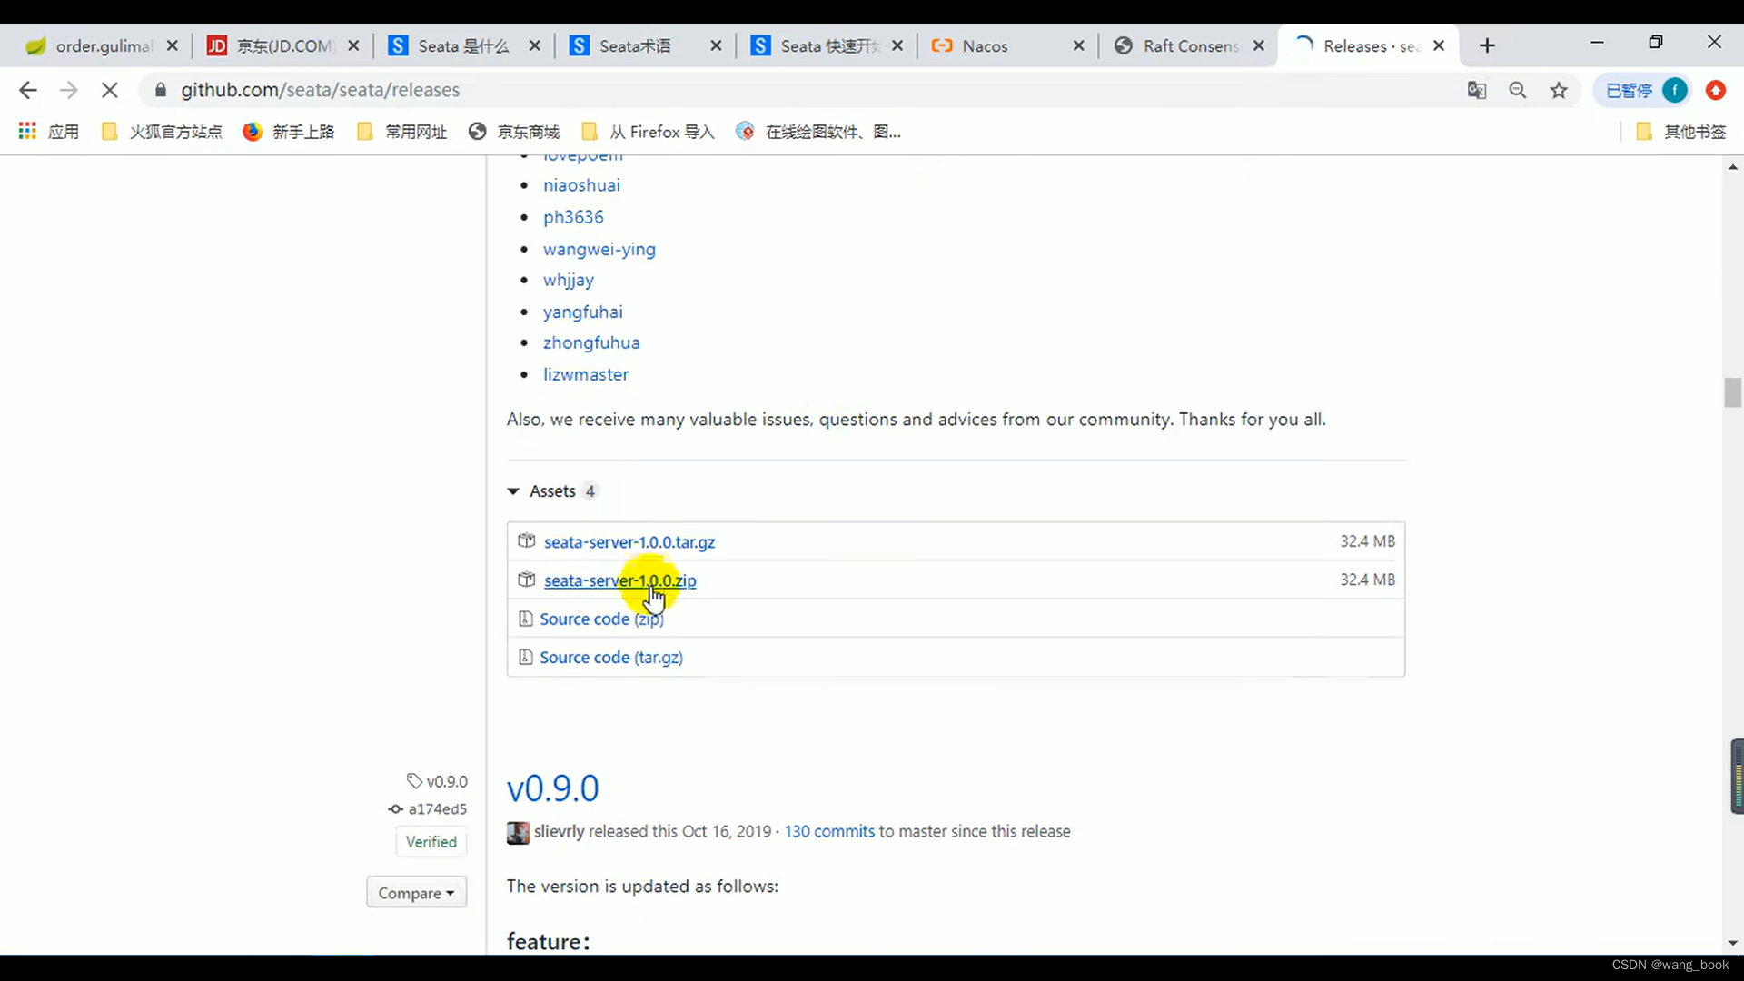
Task: Click the a174ed5 commit hash
Action: point(438,808)
